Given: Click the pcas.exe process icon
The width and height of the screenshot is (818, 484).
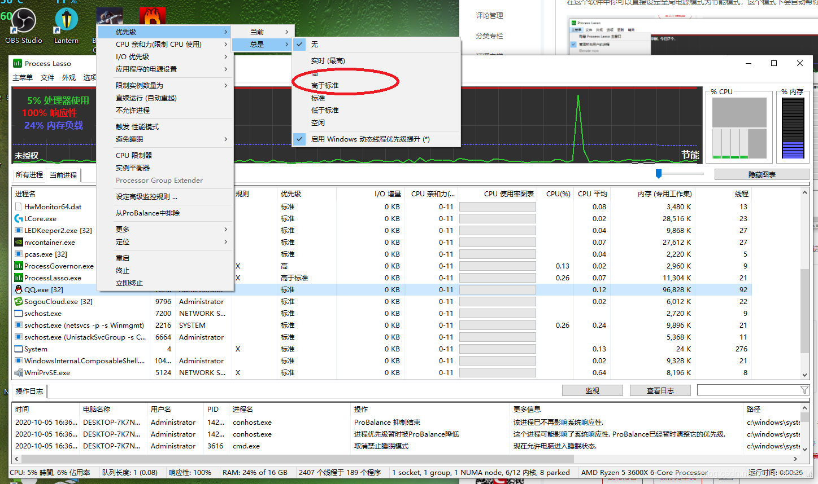Looking at the screenshot, I should [x=19, y=254].
